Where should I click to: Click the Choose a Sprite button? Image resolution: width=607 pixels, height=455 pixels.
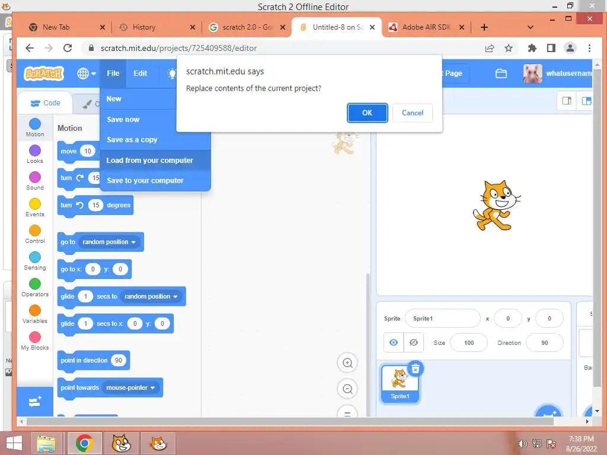[548, 412]
